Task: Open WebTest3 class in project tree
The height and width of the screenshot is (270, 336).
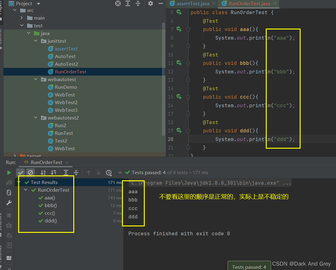Action: click(66, 110)
